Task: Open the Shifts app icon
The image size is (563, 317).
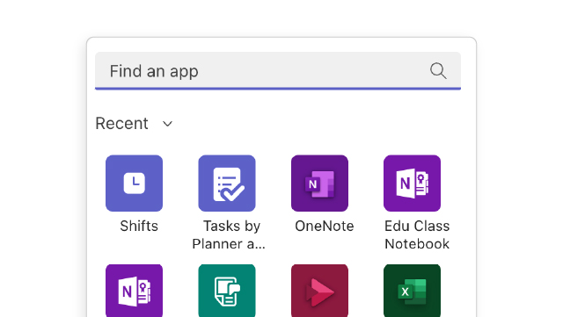Action: point(134,184)
